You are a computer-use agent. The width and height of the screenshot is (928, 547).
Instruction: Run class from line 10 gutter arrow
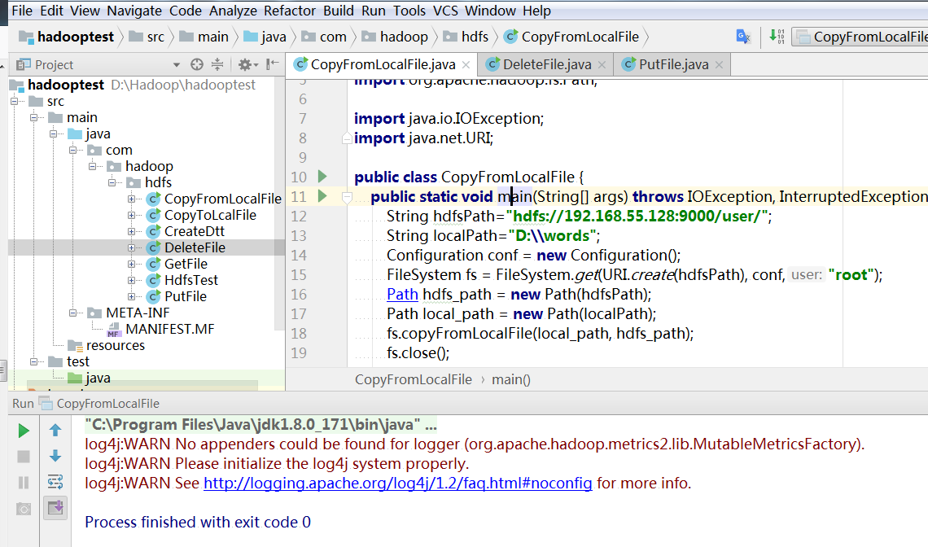(x=322, y=177)
